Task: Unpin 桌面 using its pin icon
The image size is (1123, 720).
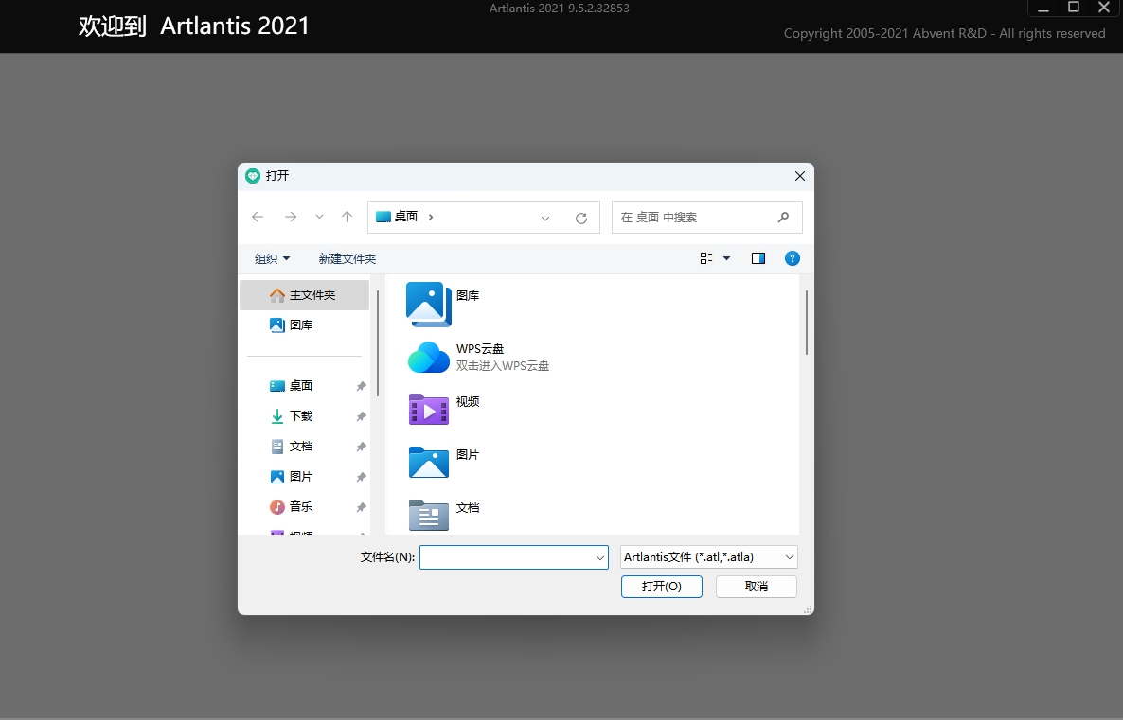Action: point(360,386)
